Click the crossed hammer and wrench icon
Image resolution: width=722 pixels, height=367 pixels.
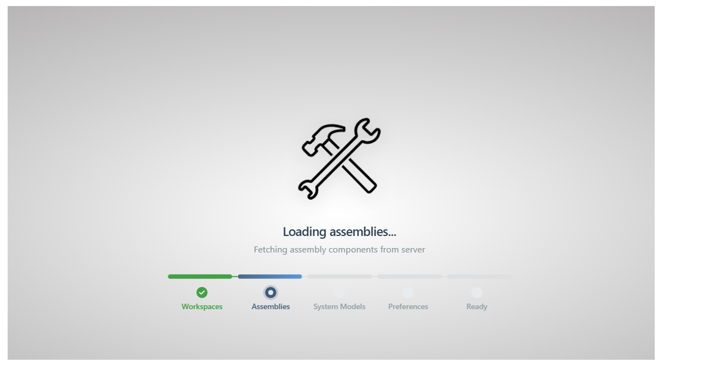pos(339,158)
